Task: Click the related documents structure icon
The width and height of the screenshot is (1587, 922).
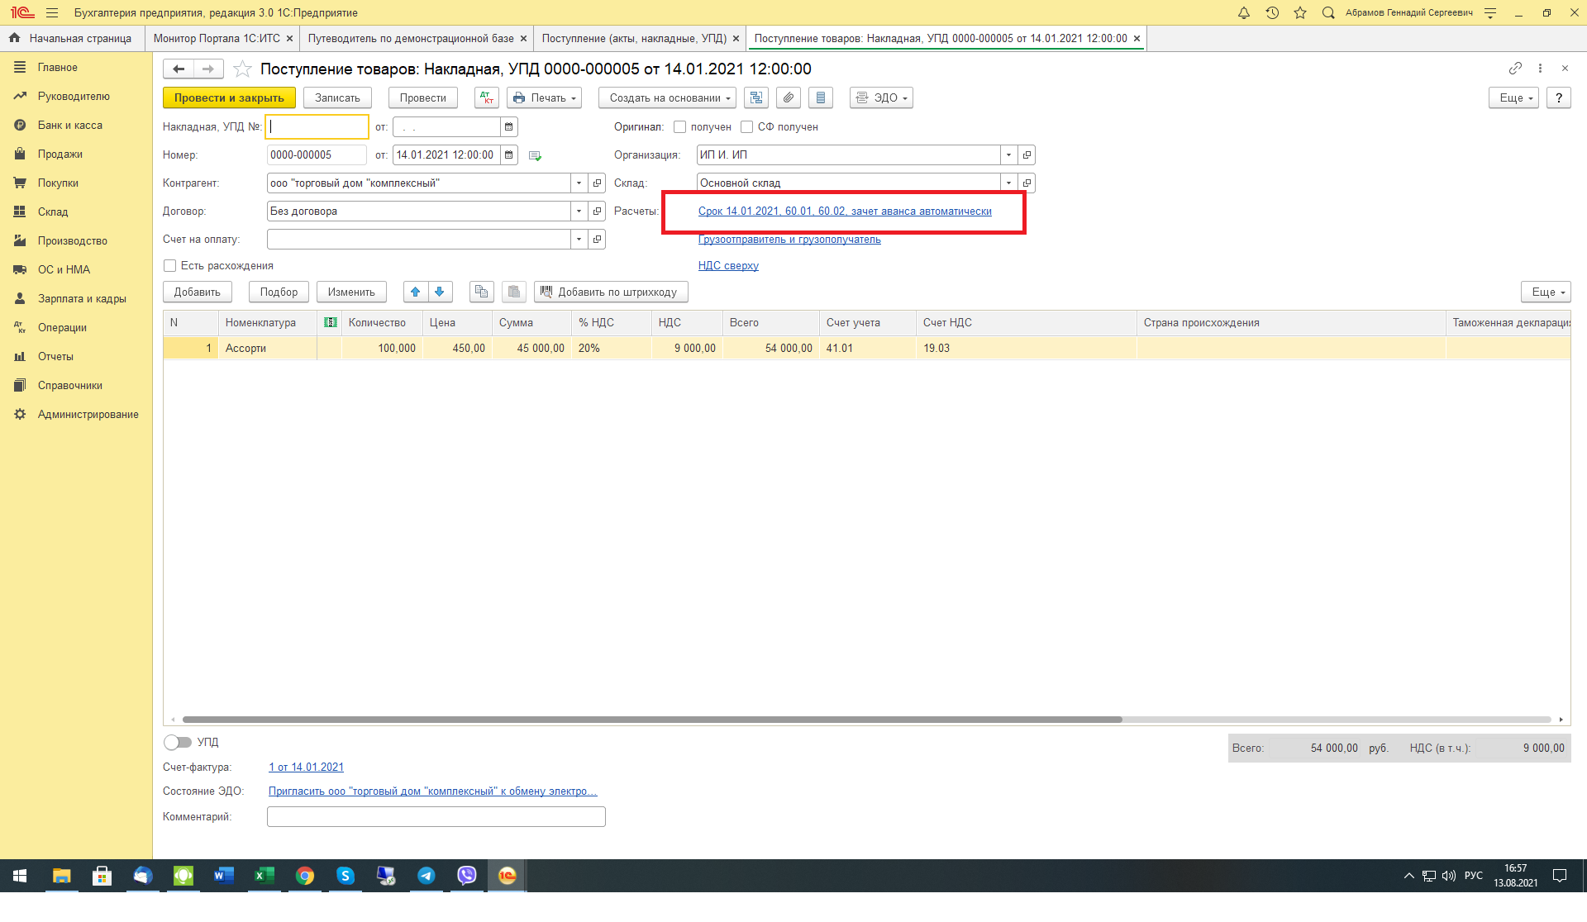Action: click(756, 97)
